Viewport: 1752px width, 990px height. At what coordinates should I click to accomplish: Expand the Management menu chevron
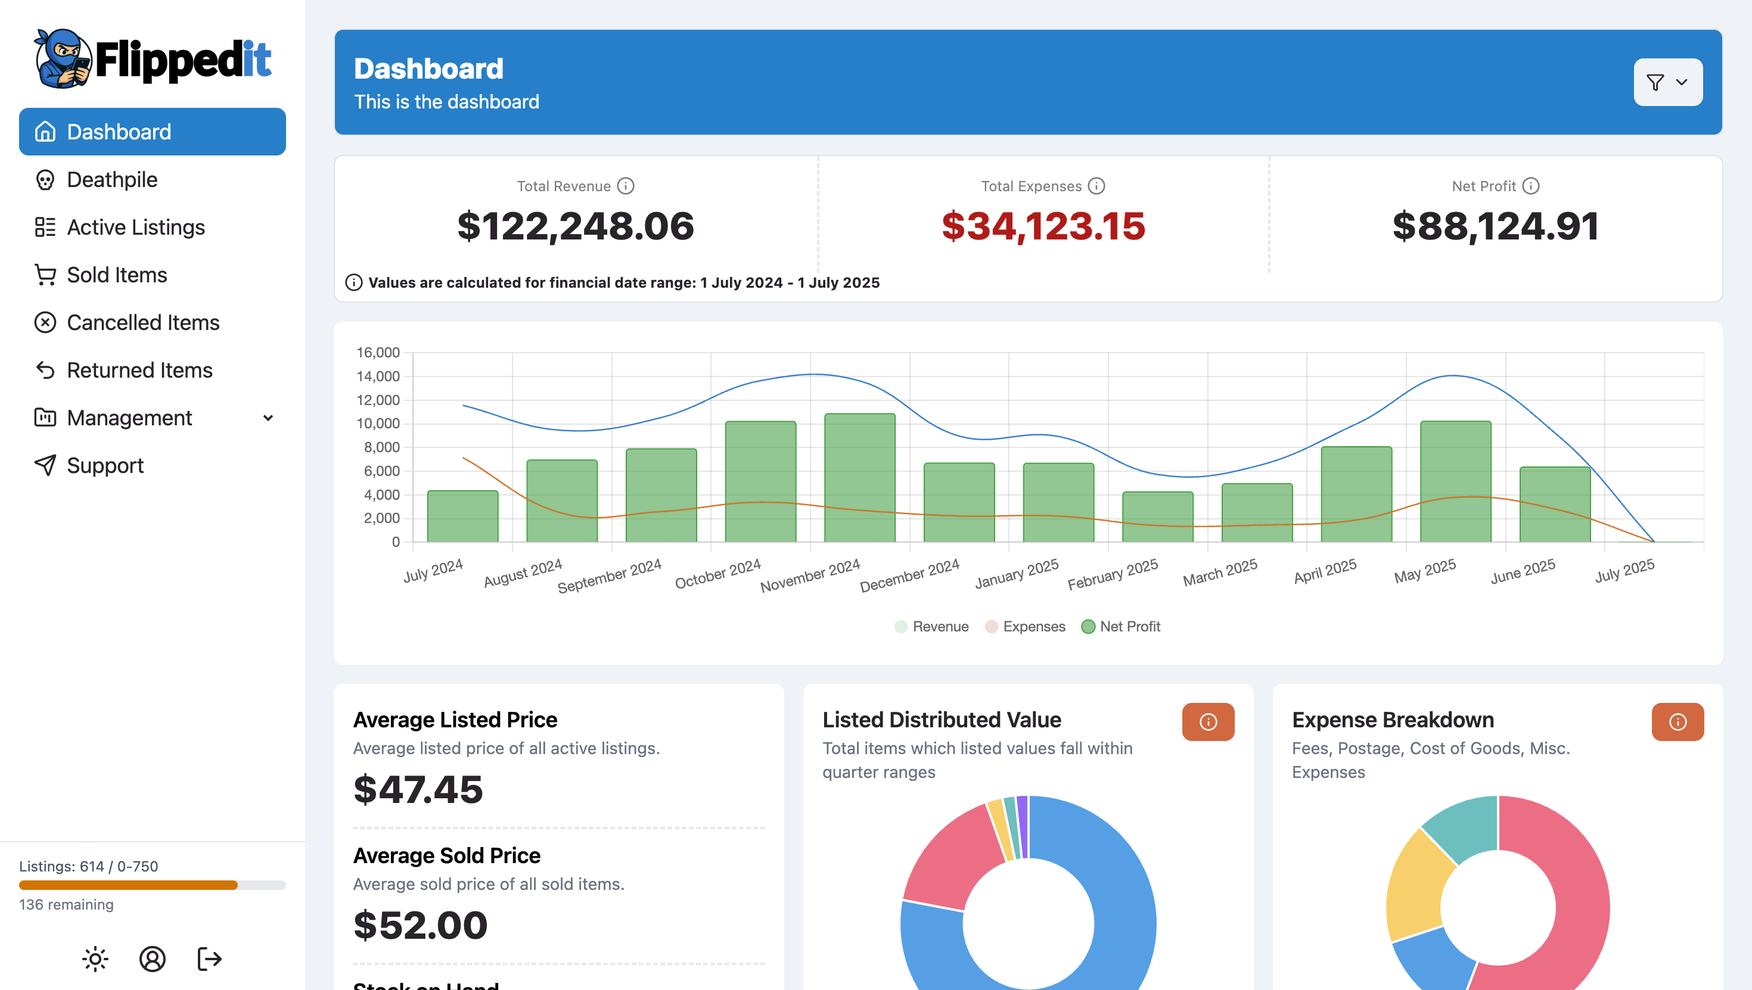(x=268, y=418)
